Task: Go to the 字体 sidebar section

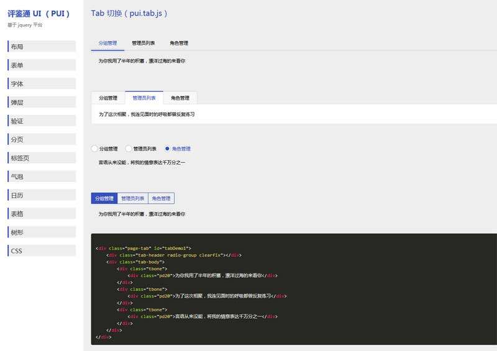Action: click(41, 84)
